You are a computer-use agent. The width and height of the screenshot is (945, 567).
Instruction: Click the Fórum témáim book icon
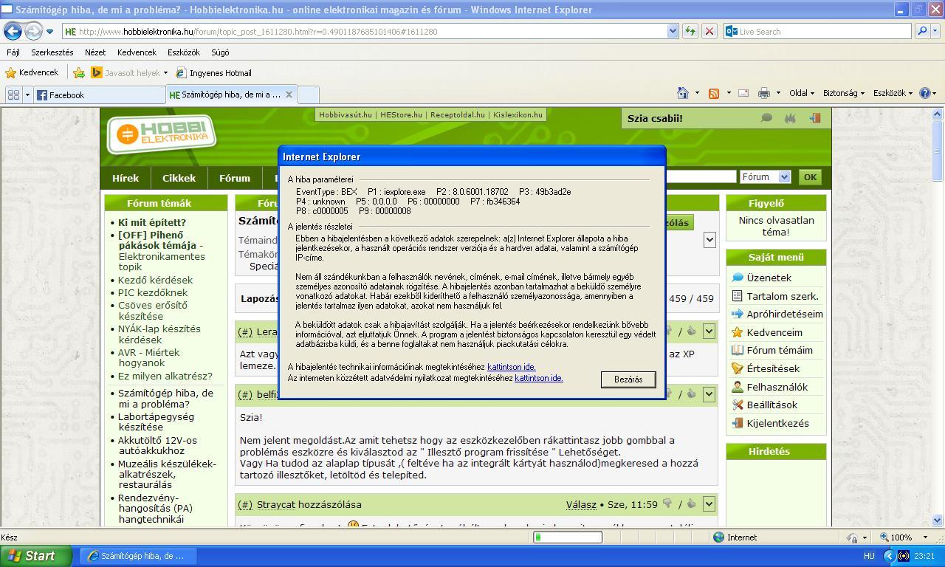click(x=737, y=350)
